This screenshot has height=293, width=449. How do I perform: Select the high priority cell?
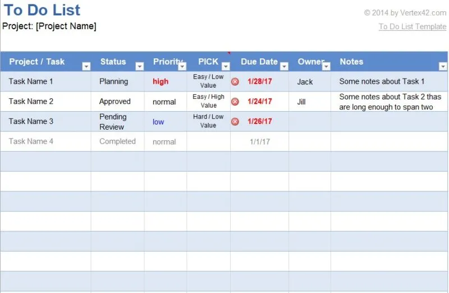pos(161,81)
